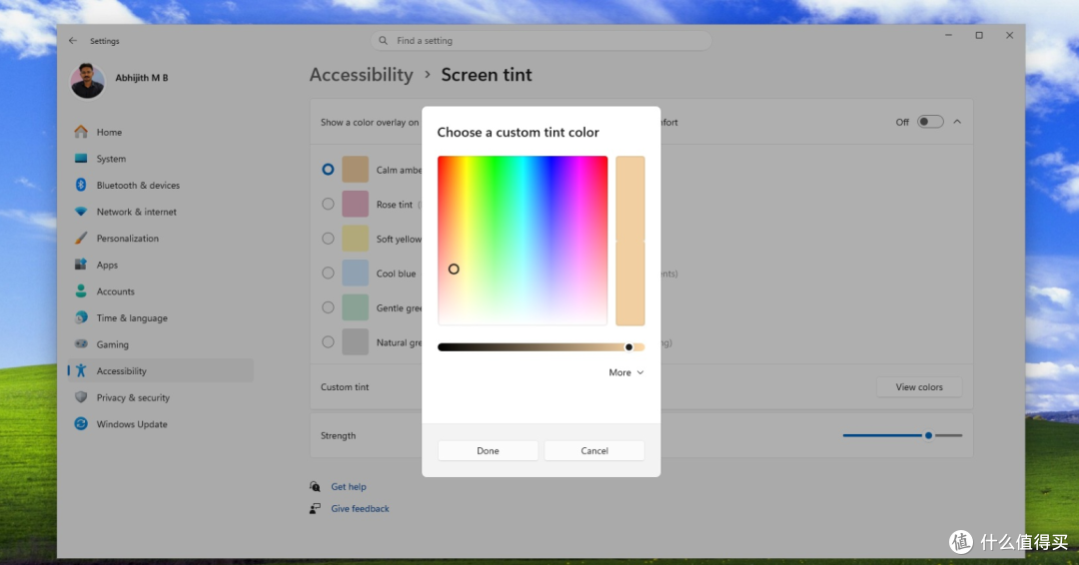Viewport: 1079px width, 565px height.
Task: Click the Accounts person icon
Action: click(x=81, y=290)
